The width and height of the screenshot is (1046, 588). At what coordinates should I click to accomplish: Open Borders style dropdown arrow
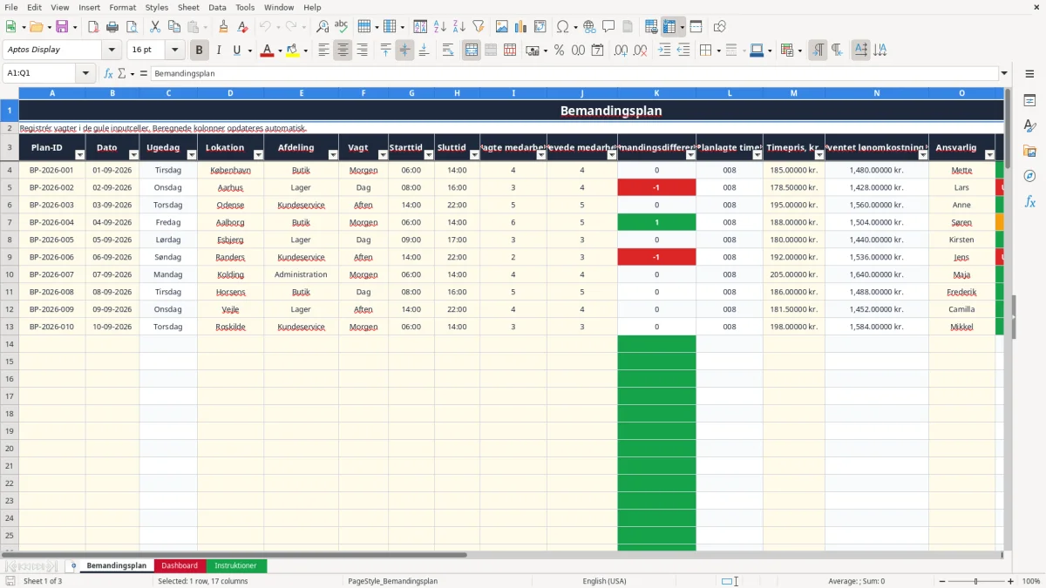pyautogui.click(x=718, y=51)
